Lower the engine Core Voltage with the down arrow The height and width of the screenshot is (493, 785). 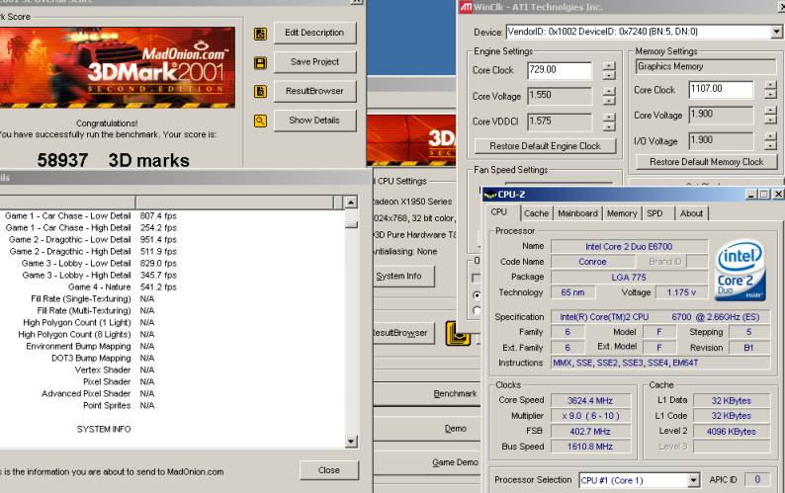tap(609, 101)
